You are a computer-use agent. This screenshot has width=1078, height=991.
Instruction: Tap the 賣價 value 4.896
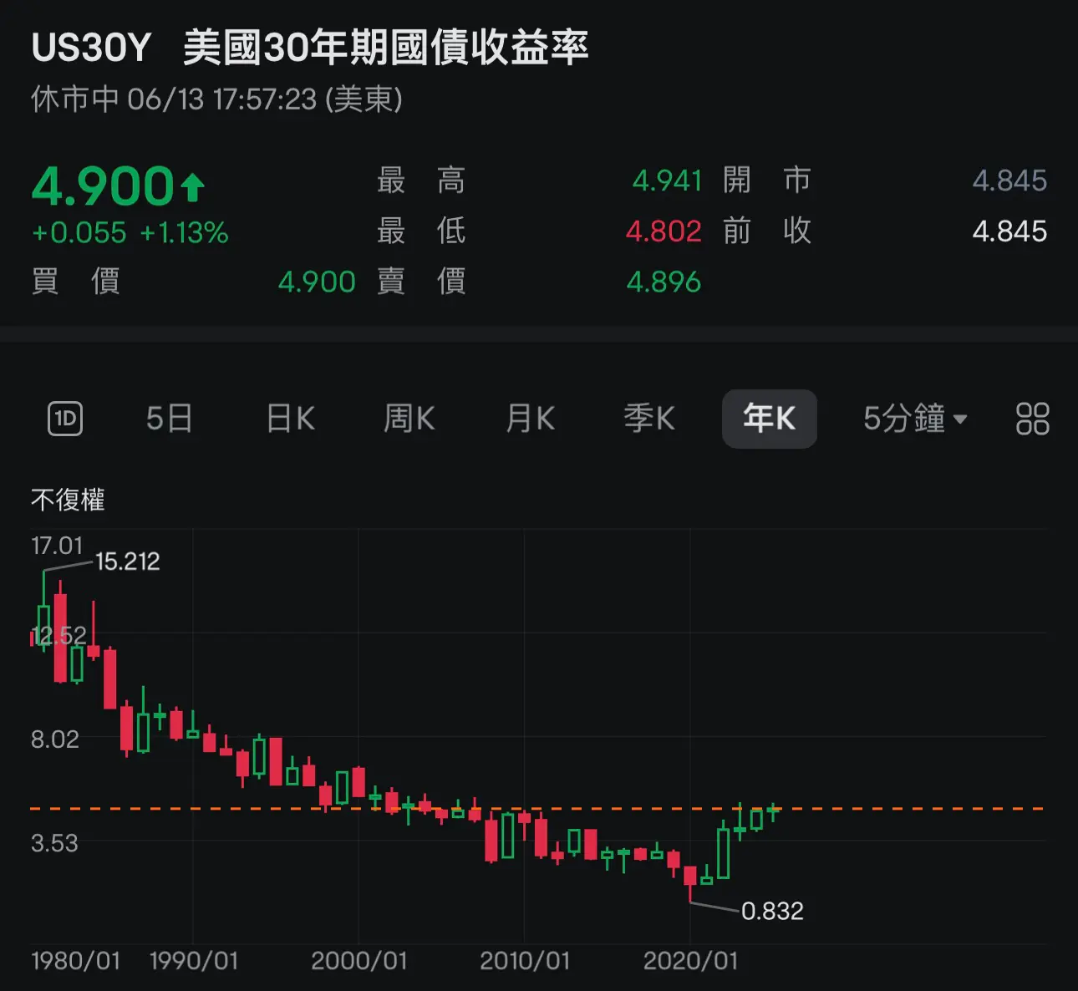[x=664, y=282]
